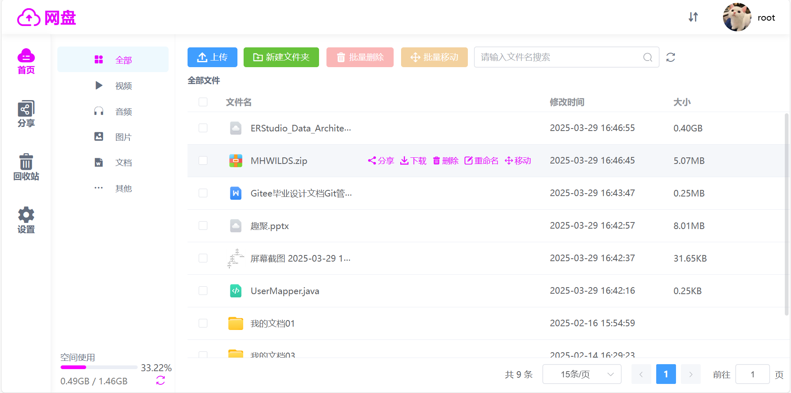The height and width of the screenshot is (393, 791).
Task: Click the 空间使用 storage progress bar
Action: coord(99,367)
